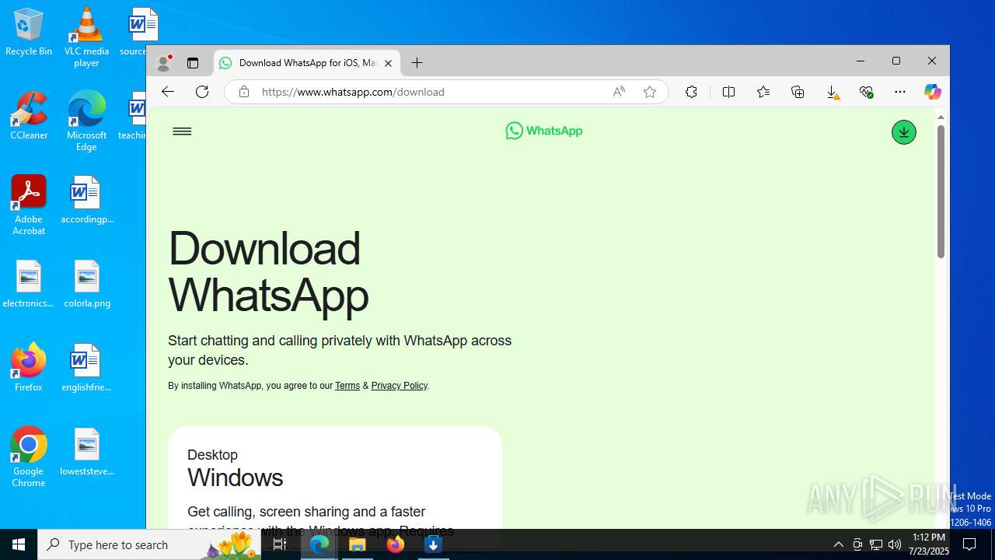Select the Download WhatsApp tab
This screenshot has height=560, width=995.
[x=307, y=63]
